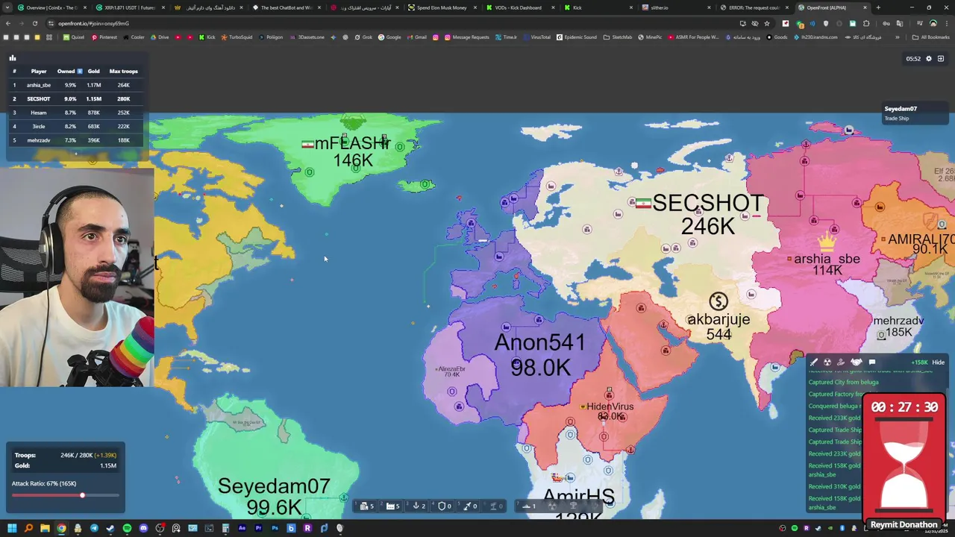The height and width of the screenshot is (537, 955).
Task: Select the Defense Post shield icon
Action: tap(442, 506)
